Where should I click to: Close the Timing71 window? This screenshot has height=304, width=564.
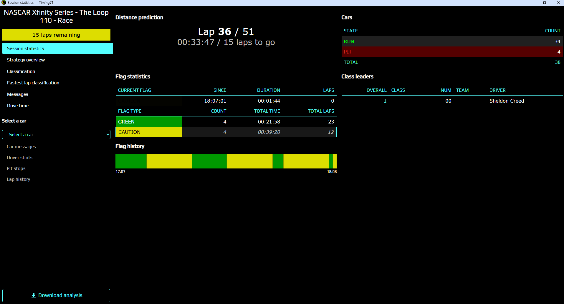558,2
